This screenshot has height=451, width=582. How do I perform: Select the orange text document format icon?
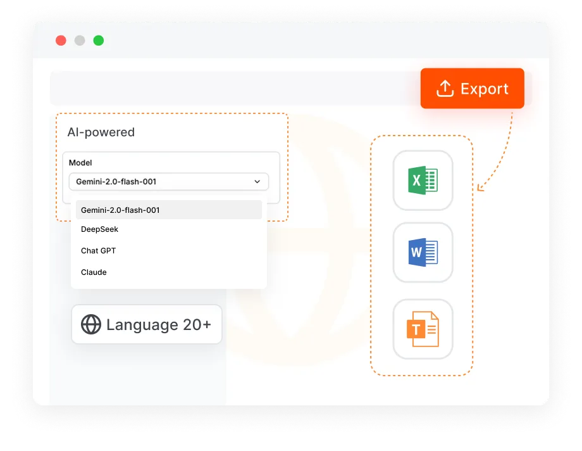[423, 329]
